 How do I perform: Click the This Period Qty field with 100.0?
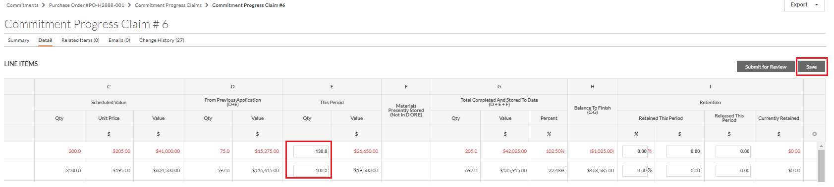pyautogui.click(x=311, y=170)
